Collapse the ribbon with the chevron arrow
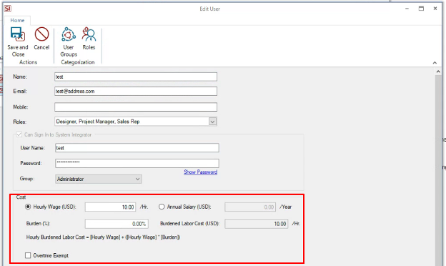This screenshot has width=446, height=266. coord(435,63)
